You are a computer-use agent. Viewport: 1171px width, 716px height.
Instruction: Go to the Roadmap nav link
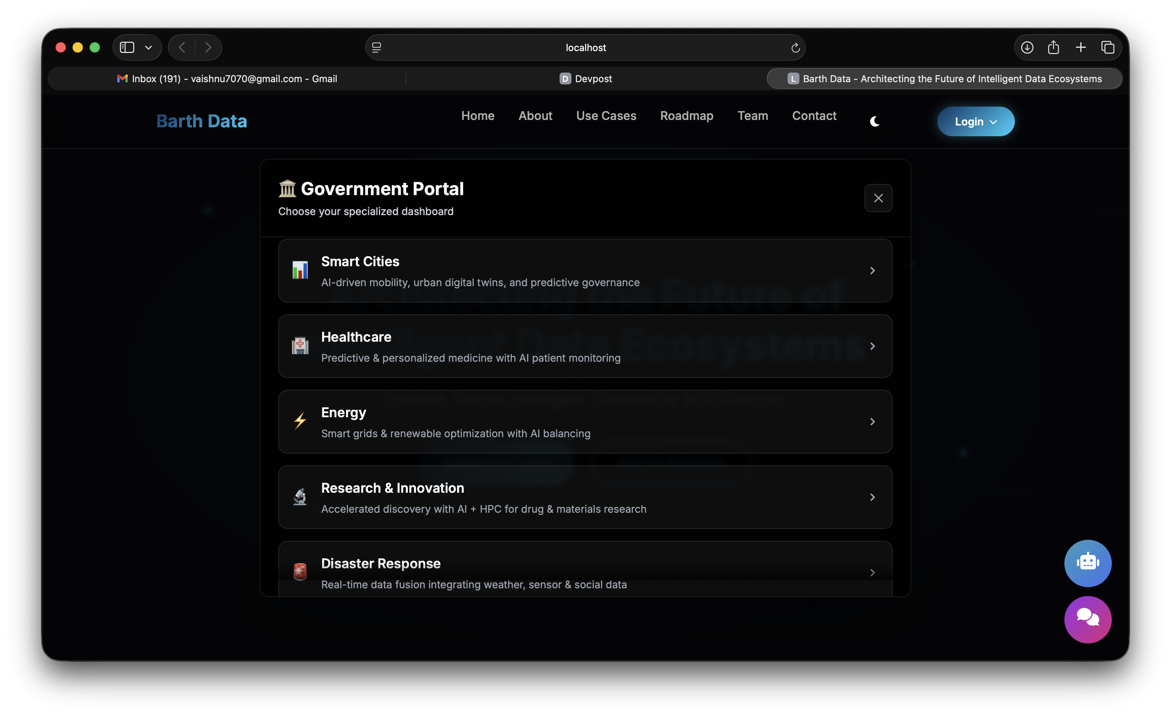coord(686,116)
